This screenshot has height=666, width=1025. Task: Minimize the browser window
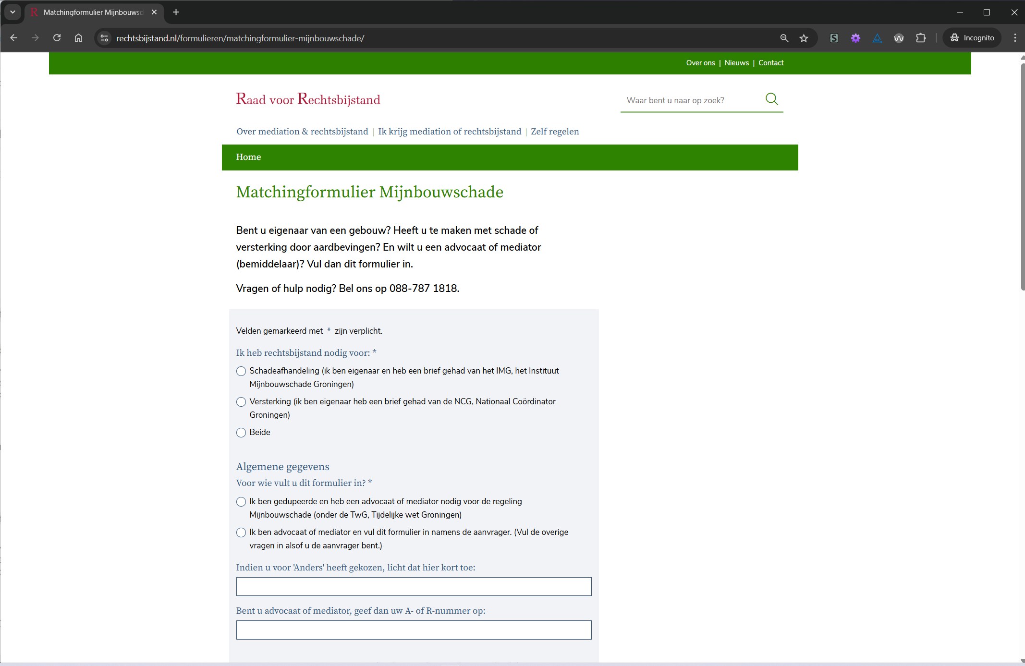[x=960, y=12]
